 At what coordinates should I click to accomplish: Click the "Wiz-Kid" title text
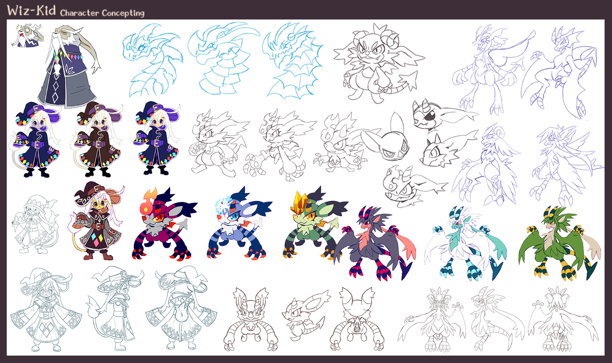pos(31,10)
